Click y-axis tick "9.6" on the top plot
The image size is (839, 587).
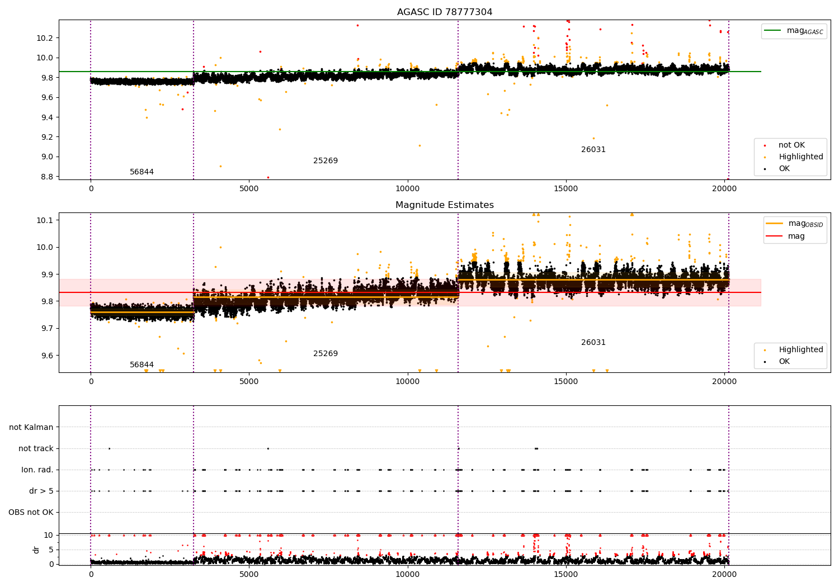pos(47,98)
